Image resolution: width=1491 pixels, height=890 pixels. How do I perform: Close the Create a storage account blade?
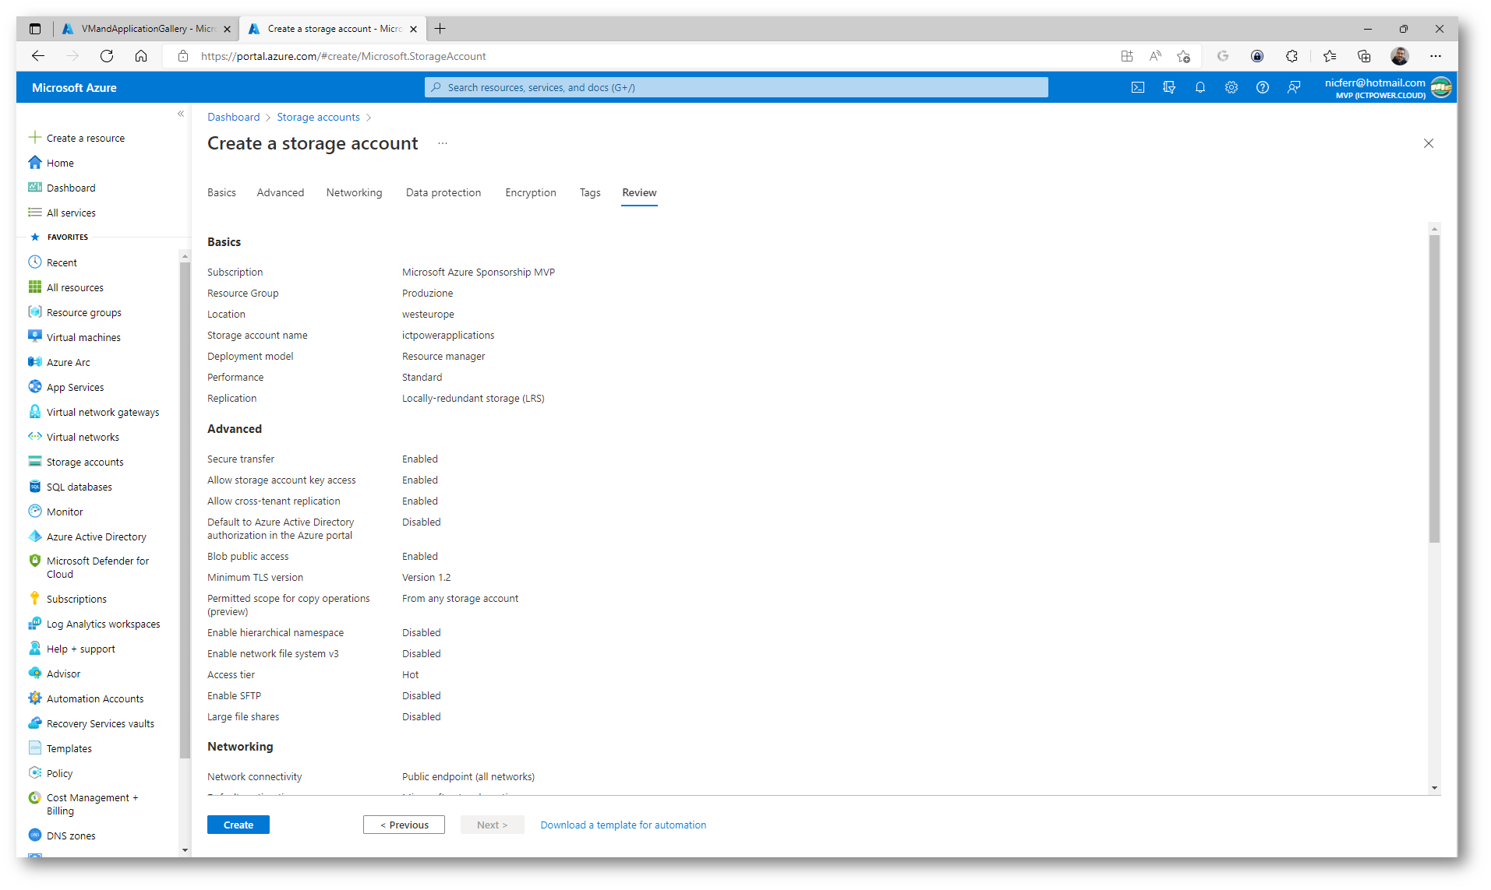point(1429,143)
